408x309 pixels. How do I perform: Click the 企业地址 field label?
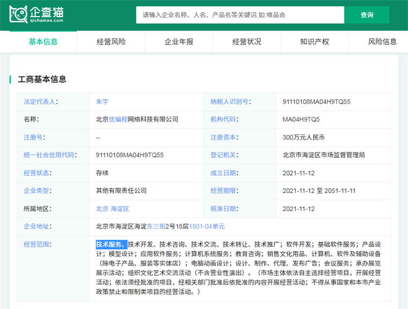[38, 226]
